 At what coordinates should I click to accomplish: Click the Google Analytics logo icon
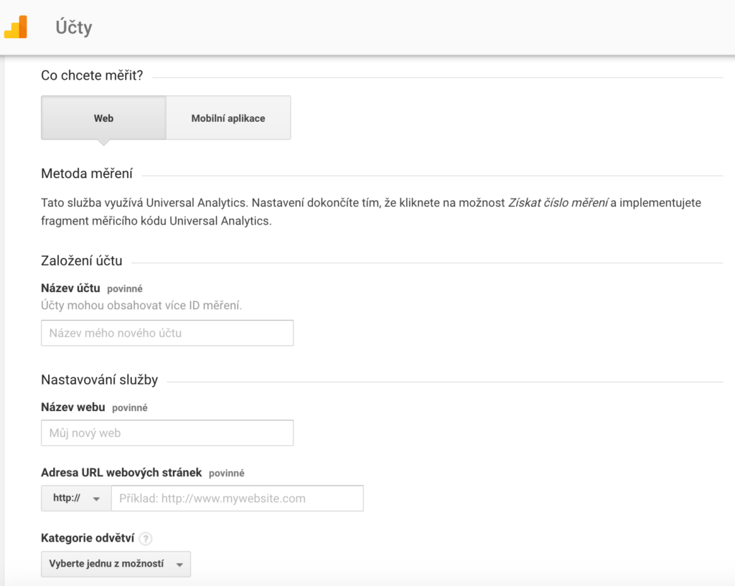[16, 27]
